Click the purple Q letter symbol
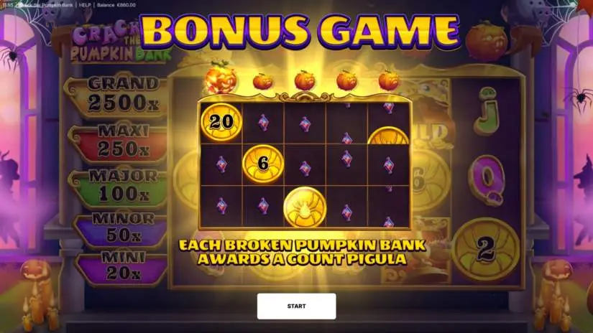Screen dimensions: 593x333 point(487,180)
